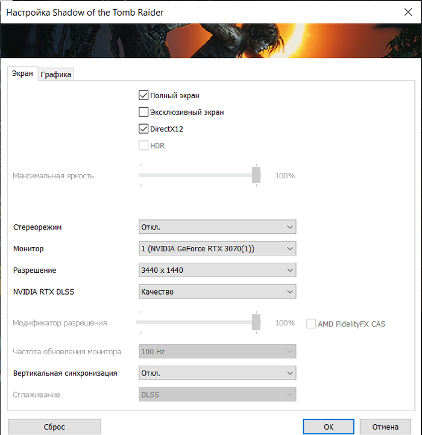
Task: Click the disabled HDR checkbox
Action: pos(143,145)
